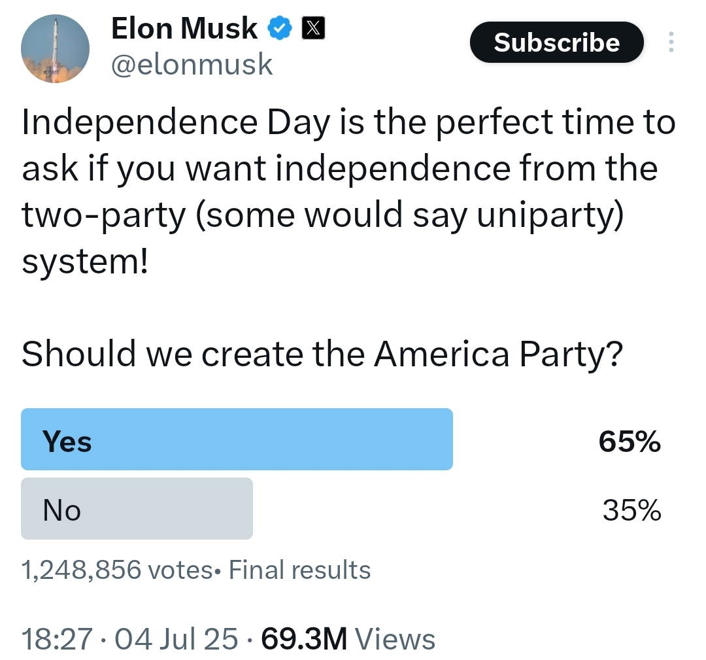Click the 'Independence Day is the perfect' text line

coord(348,122)
